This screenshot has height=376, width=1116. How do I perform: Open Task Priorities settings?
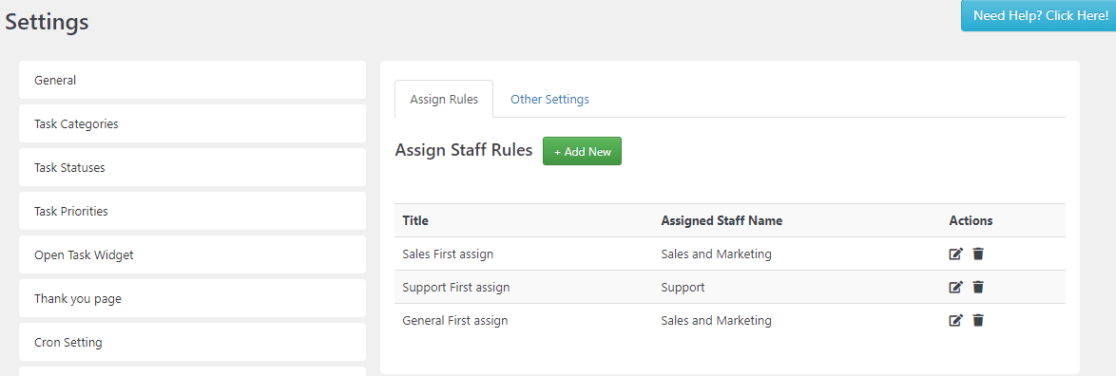[192, 211]
